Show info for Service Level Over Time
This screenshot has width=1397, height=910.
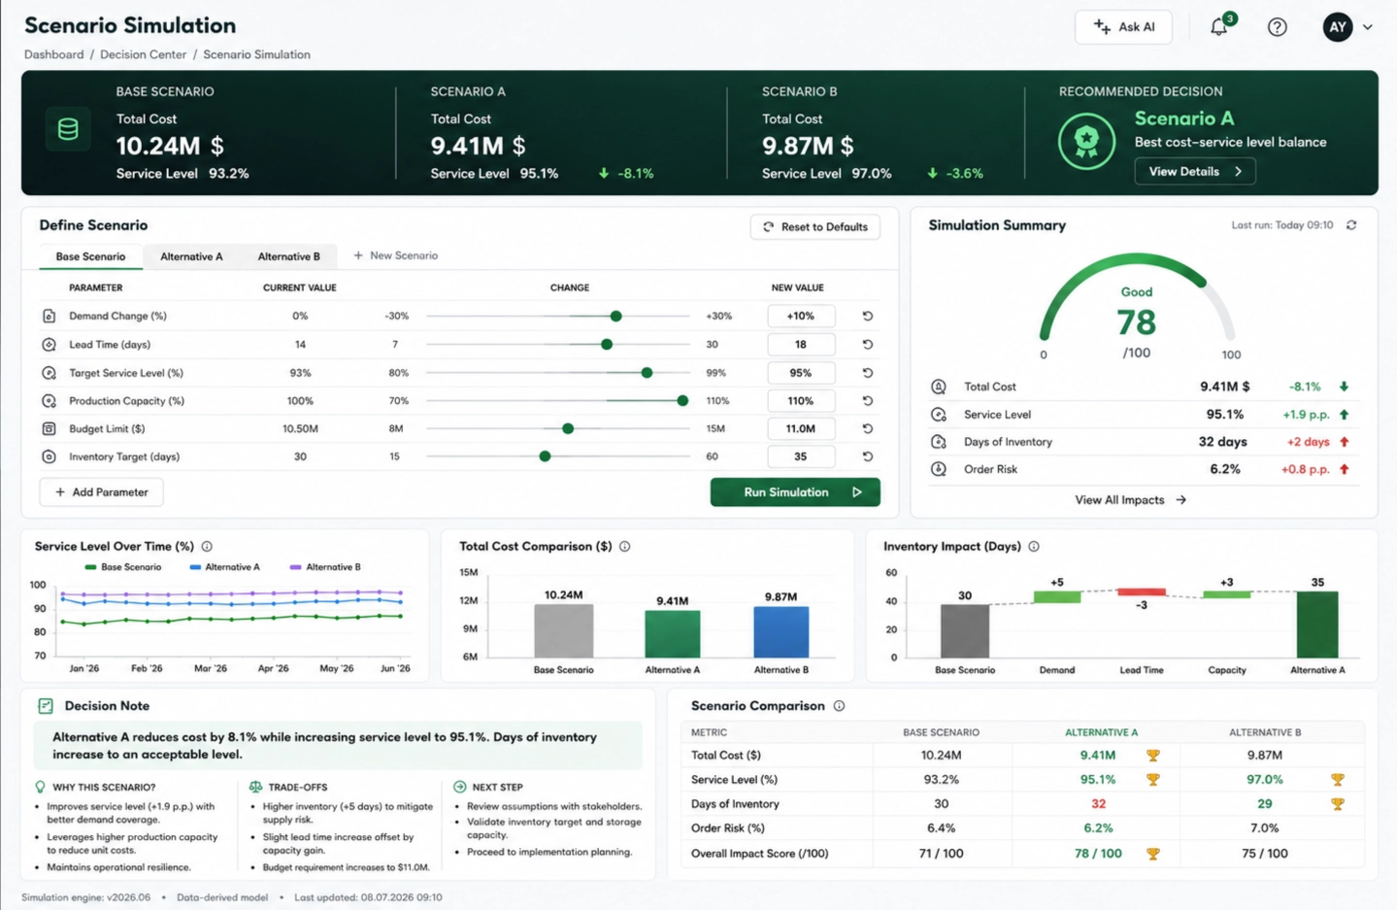click(x=207, y=547)
